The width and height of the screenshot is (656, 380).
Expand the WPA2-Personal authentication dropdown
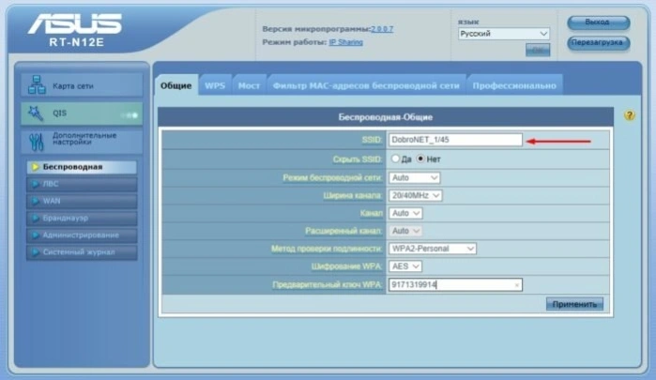(x=433, y=249)
